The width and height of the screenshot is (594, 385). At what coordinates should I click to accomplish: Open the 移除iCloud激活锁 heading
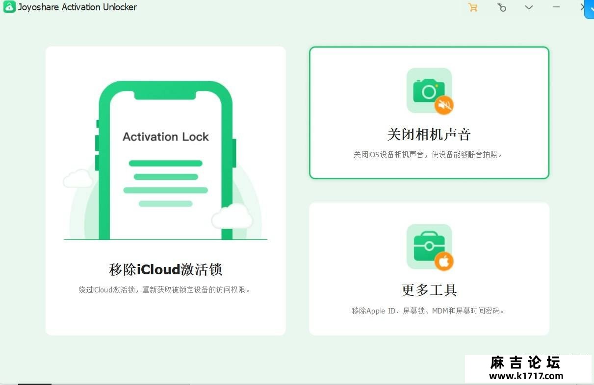coord(166,269)
